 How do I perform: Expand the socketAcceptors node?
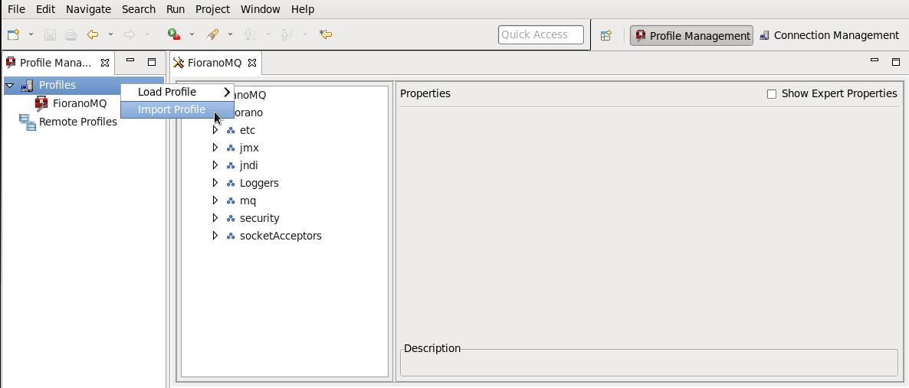tap(215, 236)
